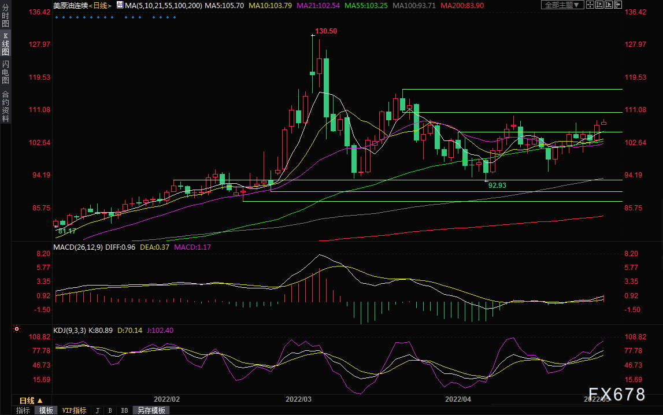This screenshot has height=415, width=663.
Task: Click the MA5:105.70 value label
Action: click(224, 6)
